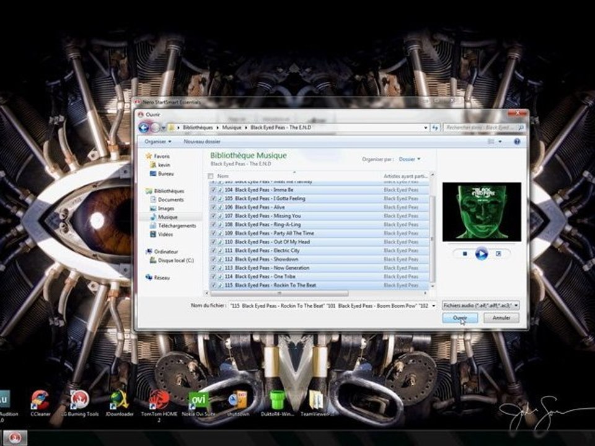Click Black Eyed Peas - The E.N.D breadcrumb
This screenshot has width=595, height=446.
[x=281, y=128]
